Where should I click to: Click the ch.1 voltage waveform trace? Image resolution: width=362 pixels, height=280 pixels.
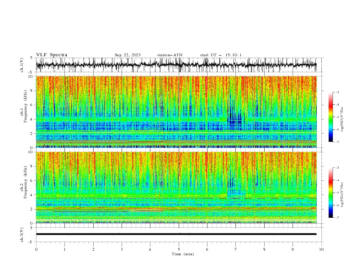[176, 65]
